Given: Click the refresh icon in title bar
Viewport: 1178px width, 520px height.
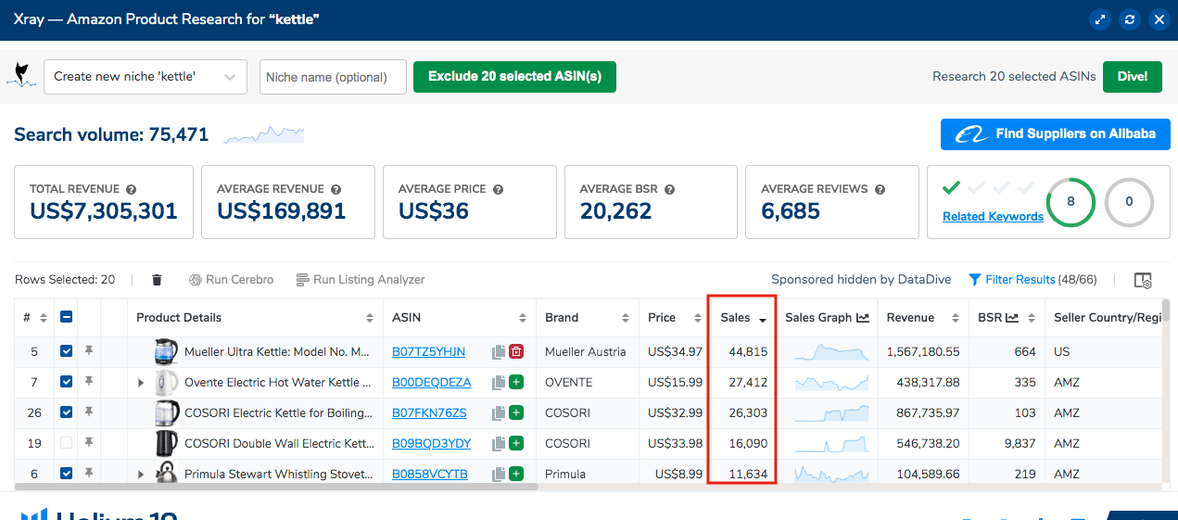Looking at the screenshot, I should point(1129,19).
